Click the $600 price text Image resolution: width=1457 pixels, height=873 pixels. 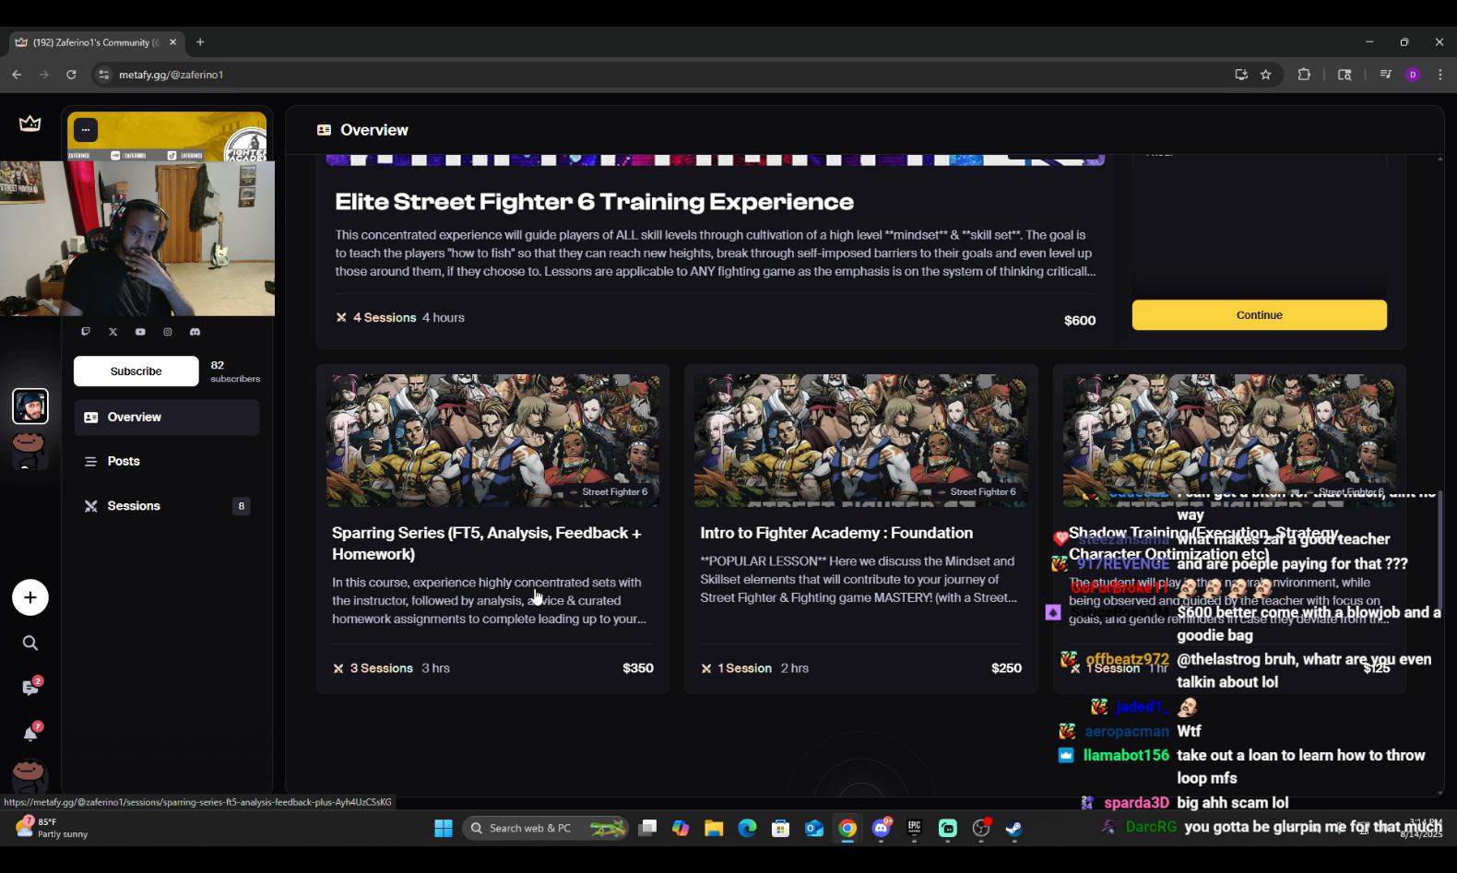[x=1080, y=321]
